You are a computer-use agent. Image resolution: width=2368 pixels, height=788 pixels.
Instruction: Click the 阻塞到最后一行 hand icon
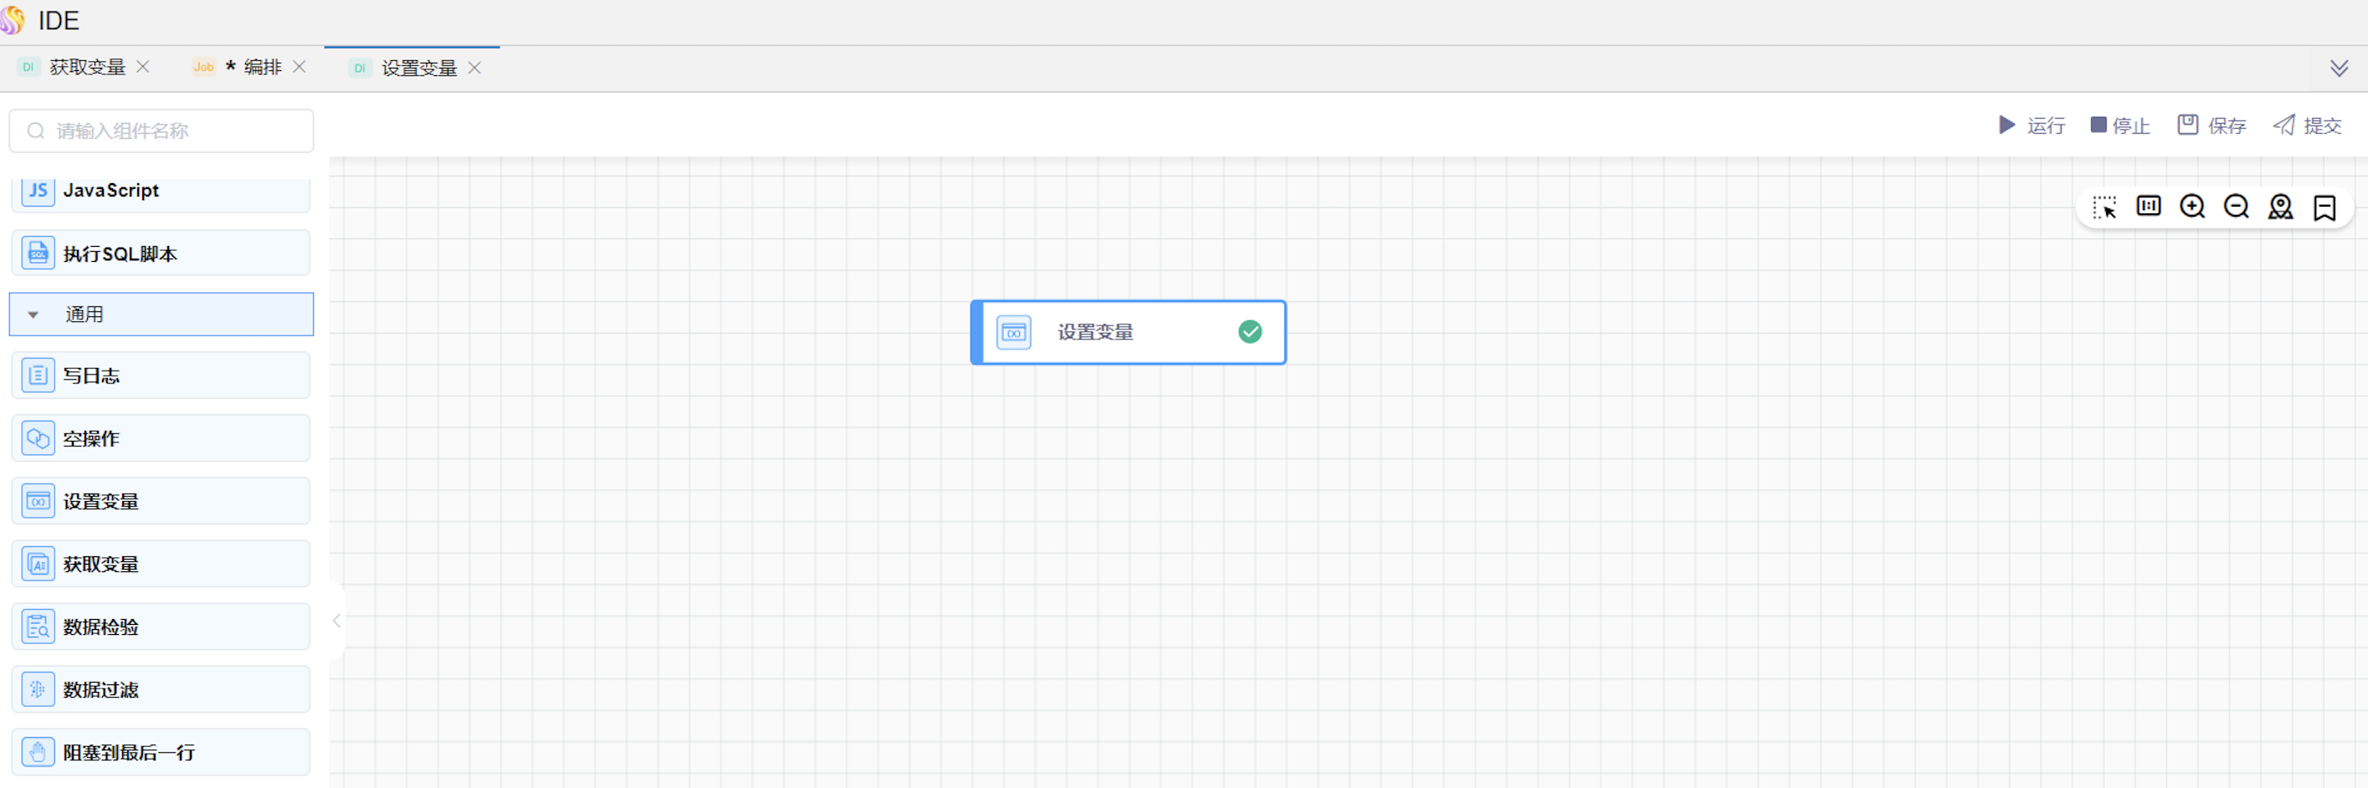pyautogui.click(x=38, y=752)
